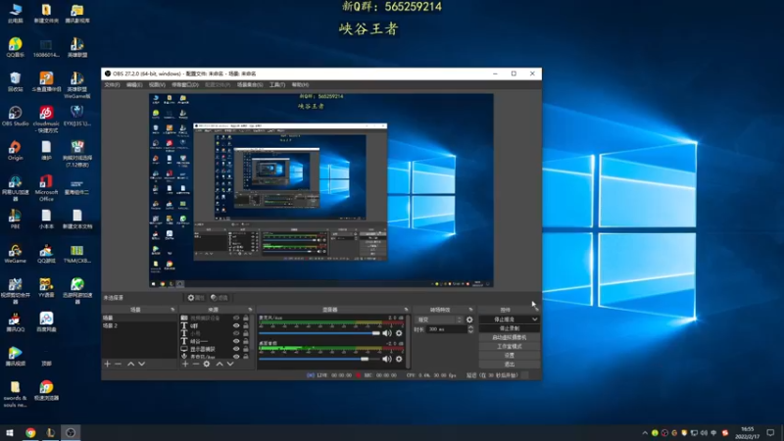Toggle lock on 视频捕获设备 source
Viewport: 784px width, 441px height.
point(246,318)
